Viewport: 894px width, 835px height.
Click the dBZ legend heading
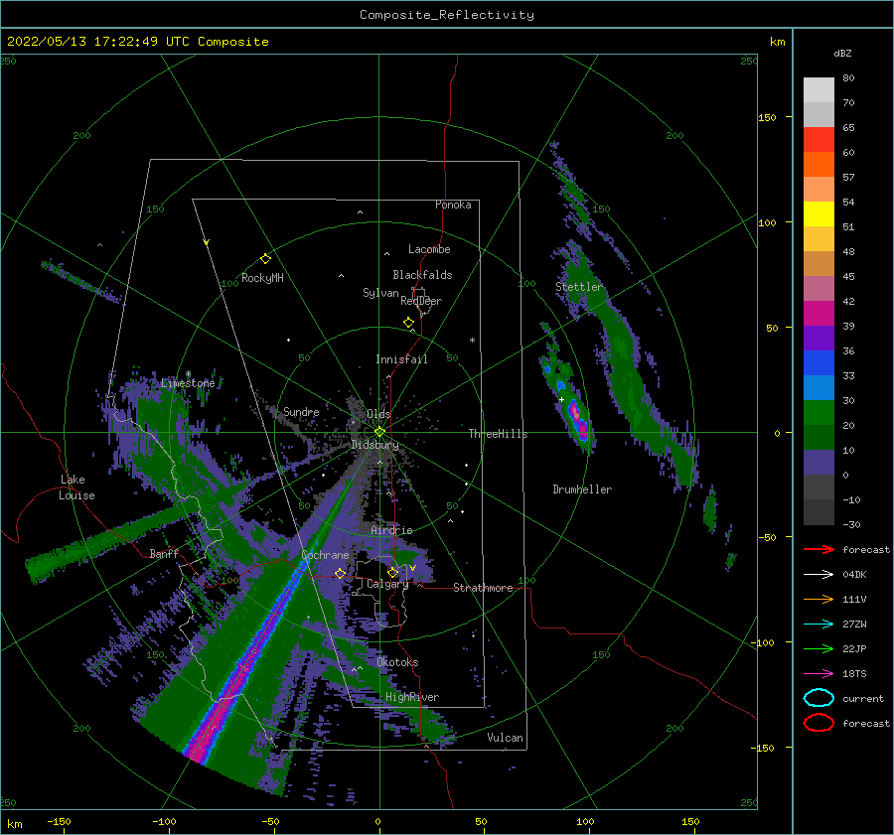(842, 53)
